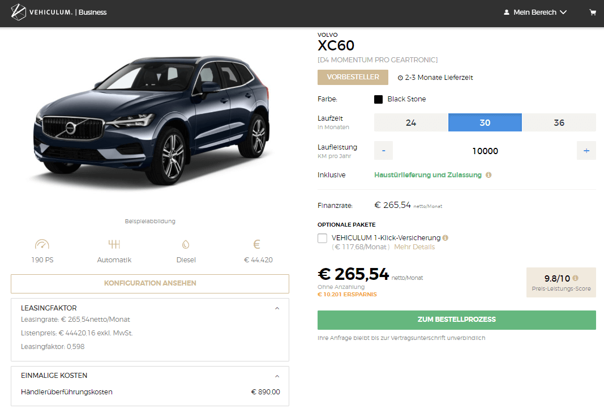Viewport: 604px width, 417px height.
Task: Click the user profile icon
Action: [507, 12]
